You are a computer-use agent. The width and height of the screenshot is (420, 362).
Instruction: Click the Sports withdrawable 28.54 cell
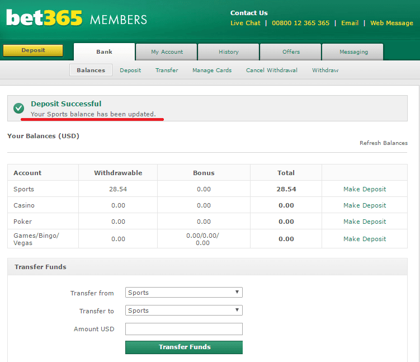[x=118, y=189]
